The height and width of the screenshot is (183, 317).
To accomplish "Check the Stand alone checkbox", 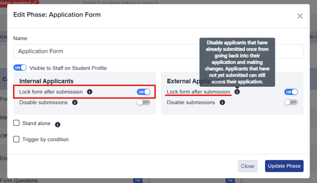I will pyautogui.click(x=17, y=123).
